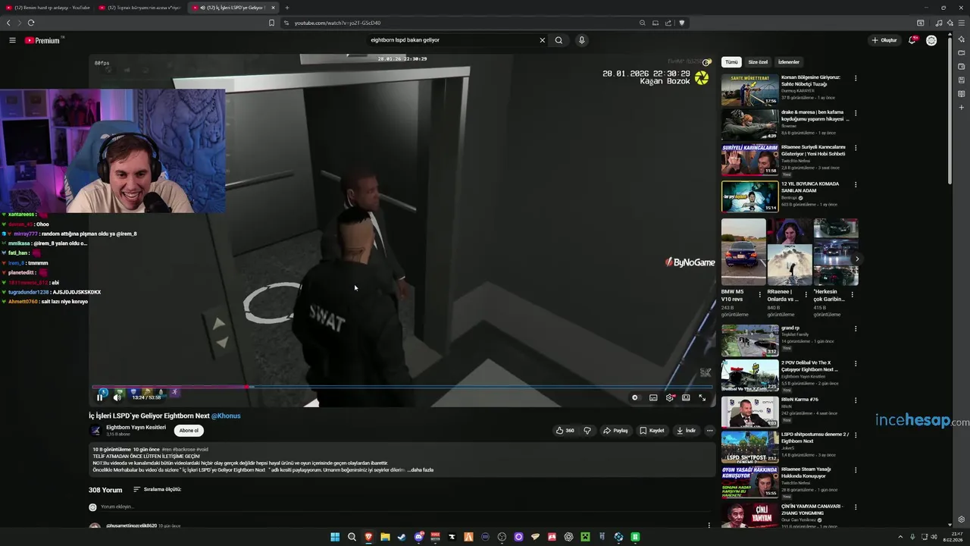Save video with Kaydet button
The height and width of the screenshot is (546, 970).
(652, 430)
